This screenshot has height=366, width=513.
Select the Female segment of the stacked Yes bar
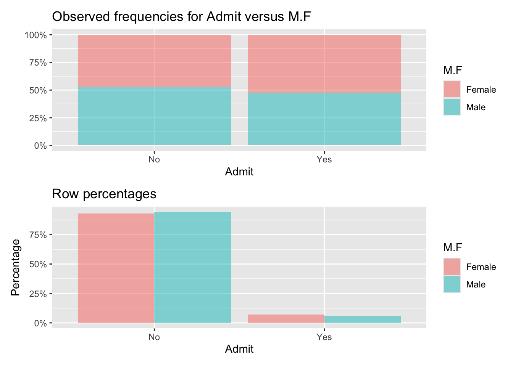tap(324, 64)
